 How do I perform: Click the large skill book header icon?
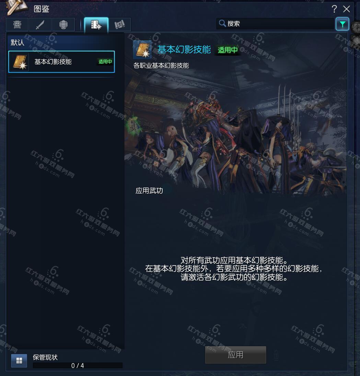point(142,49)
